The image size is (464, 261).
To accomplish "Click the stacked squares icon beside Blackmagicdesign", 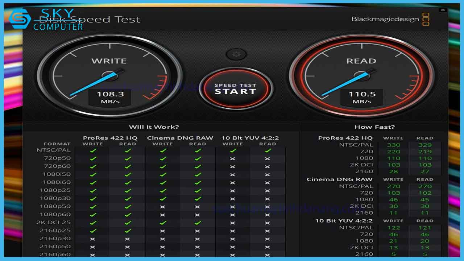I will (x=426, y=18).
